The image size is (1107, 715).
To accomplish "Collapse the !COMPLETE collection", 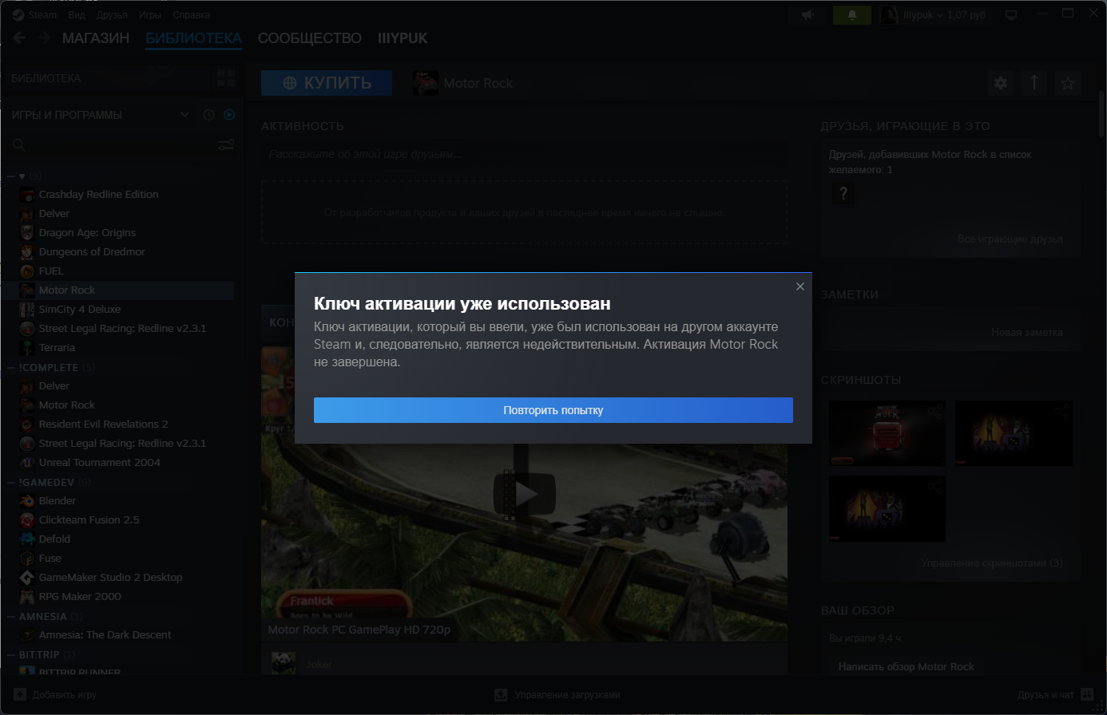I will (x=12, y=368).
